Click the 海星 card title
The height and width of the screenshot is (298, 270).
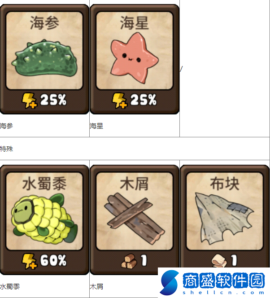click(135, 23)
